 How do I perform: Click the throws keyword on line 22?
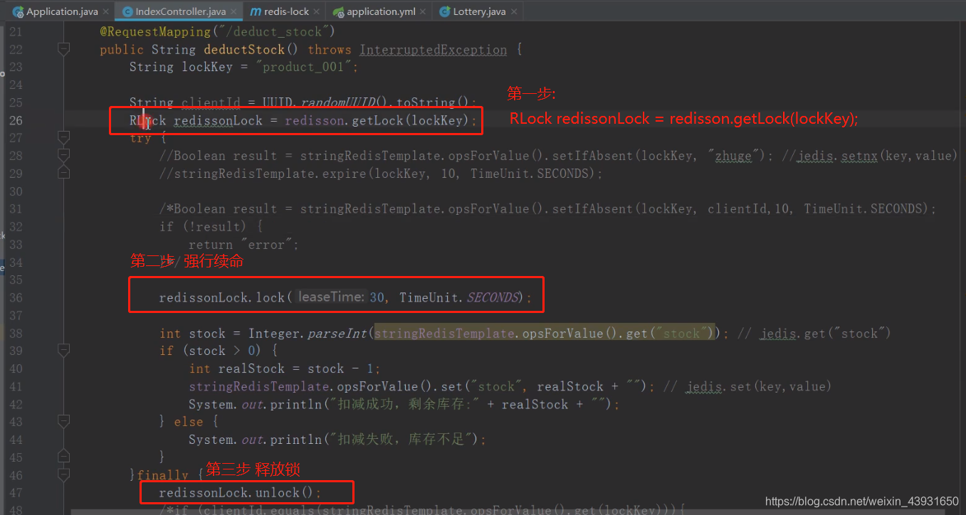coord(330,50)
